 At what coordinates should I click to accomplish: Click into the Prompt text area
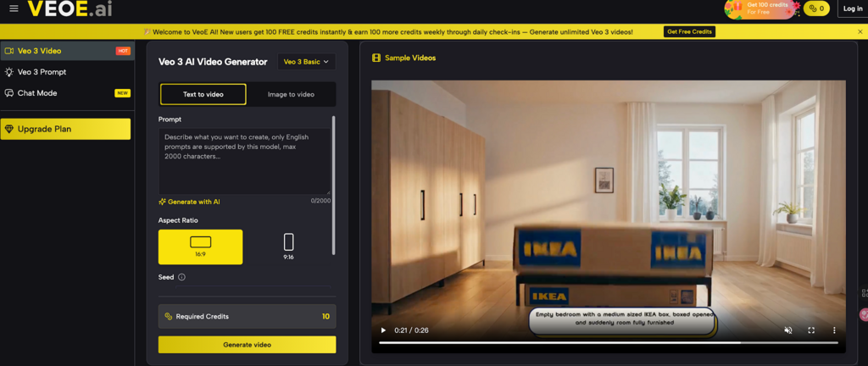click(x=244, y=161)
